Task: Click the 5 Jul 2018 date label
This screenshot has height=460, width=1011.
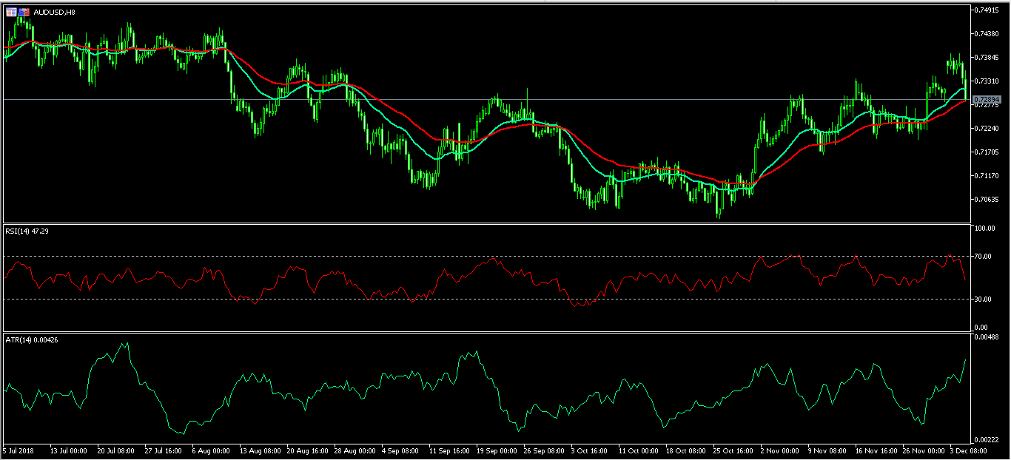Action: tap(19, 450)
